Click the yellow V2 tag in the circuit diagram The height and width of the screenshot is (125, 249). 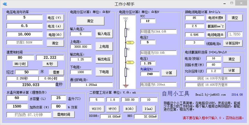130,42
